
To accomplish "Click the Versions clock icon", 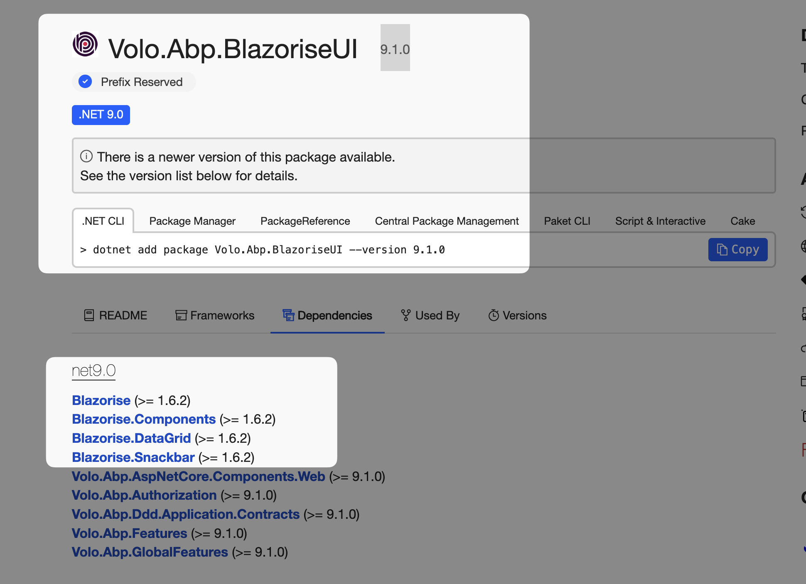I will tap(494, 315).
